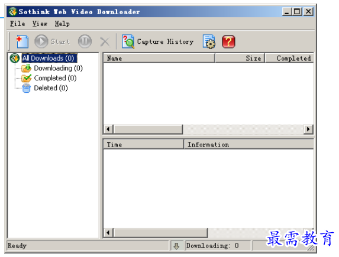Click the Downloading: 0 status text
The width and height of the screenshot is (339, 257).
[212, 246]
